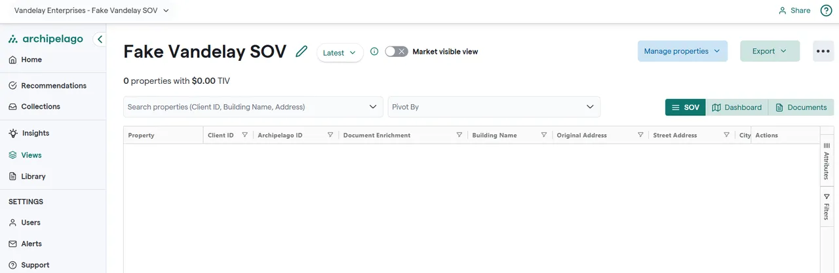The height and width of the screenshot is (273, 839).
Task: Click the Street Address column filter icon
Action: point(726,135)
